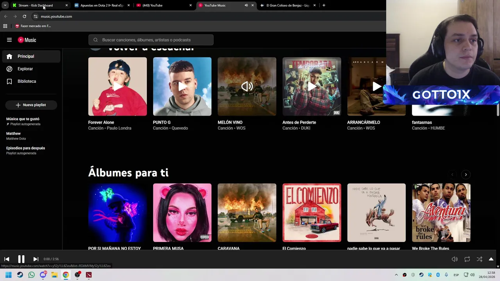Mute the player volume

[x=455, y=259]
